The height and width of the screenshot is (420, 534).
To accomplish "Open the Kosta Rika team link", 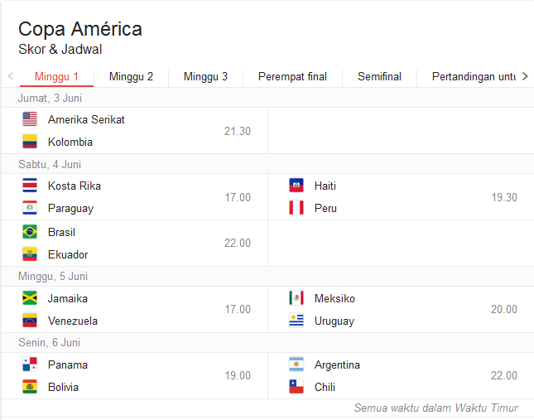I will [x=75, y=186].
